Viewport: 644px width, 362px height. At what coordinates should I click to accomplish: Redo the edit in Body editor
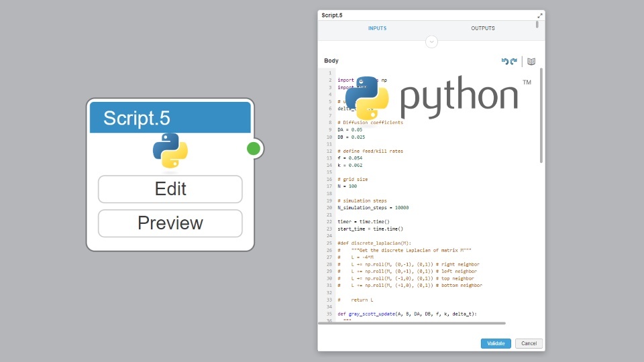513,61
